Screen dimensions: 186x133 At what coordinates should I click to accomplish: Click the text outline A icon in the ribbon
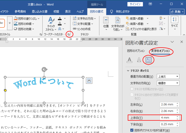click(60, 24)
